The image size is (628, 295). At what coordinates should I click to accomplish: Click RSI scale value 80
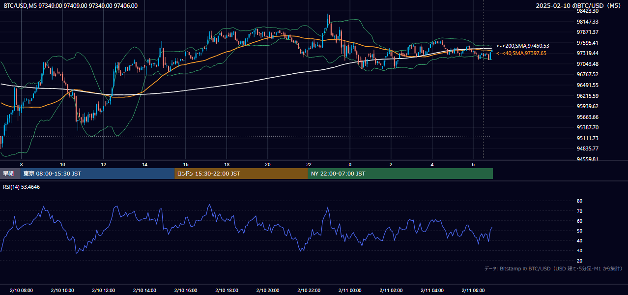579,201
